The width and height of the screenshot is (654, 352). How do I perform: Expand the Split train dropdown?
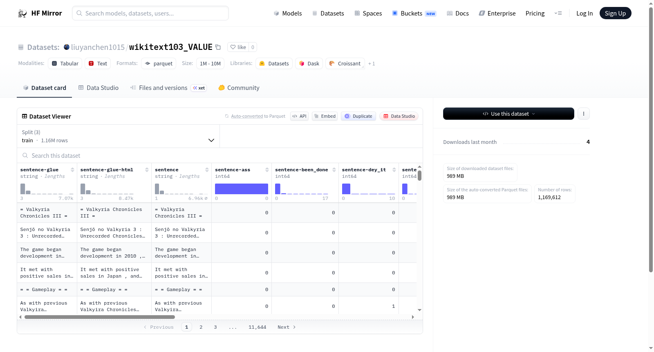click(x=119, y=136)
